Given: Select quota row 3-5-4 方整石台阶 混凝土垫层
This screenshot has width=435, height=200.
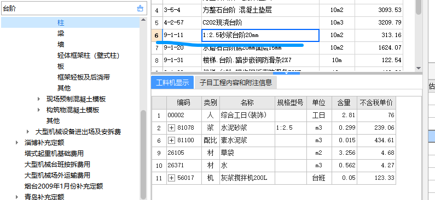Looking at the screenshot, I should coord(277,10).
